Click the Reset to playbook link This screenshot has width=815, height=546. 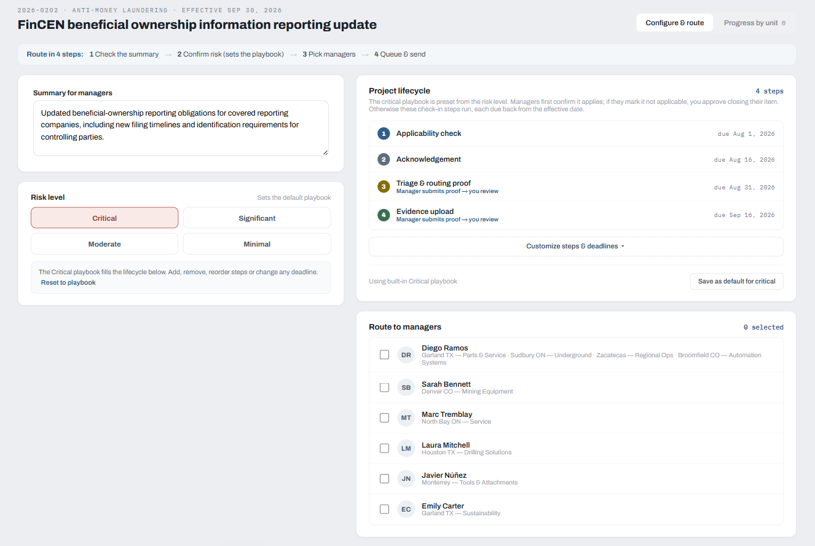point(68,282)
